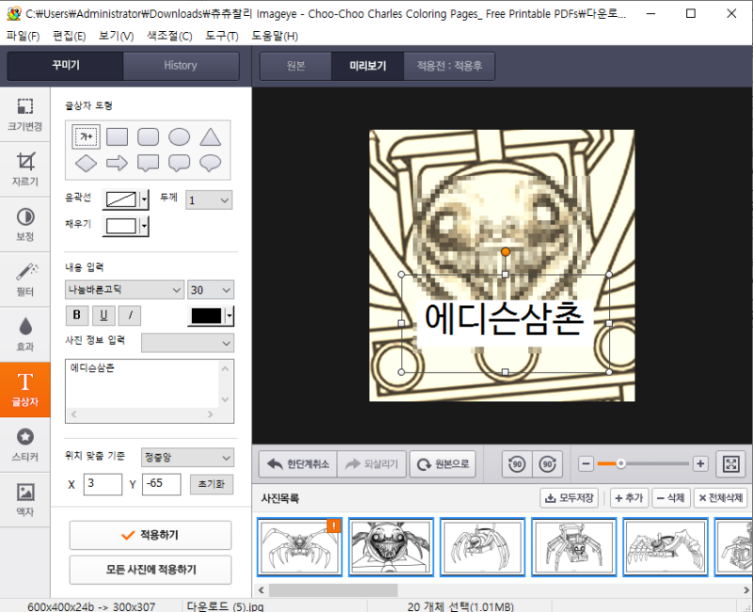Open the 채우기 fill color dropdown
The height and width of the screenshot is (612, 753).
coord(144,226)
